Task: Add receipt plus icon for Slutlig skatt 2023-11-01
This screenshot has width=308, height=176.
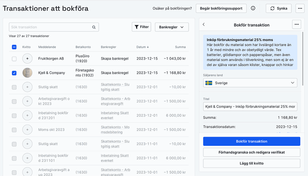Action: [x=27, y=144]
